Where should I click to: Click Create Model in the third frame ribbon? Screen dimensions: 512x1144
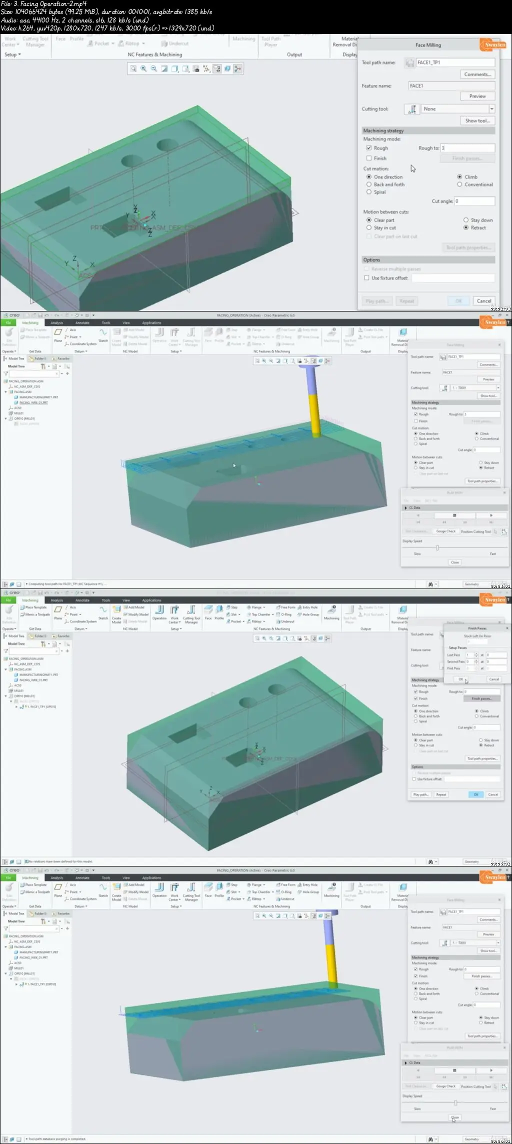[x=116, y=614]
